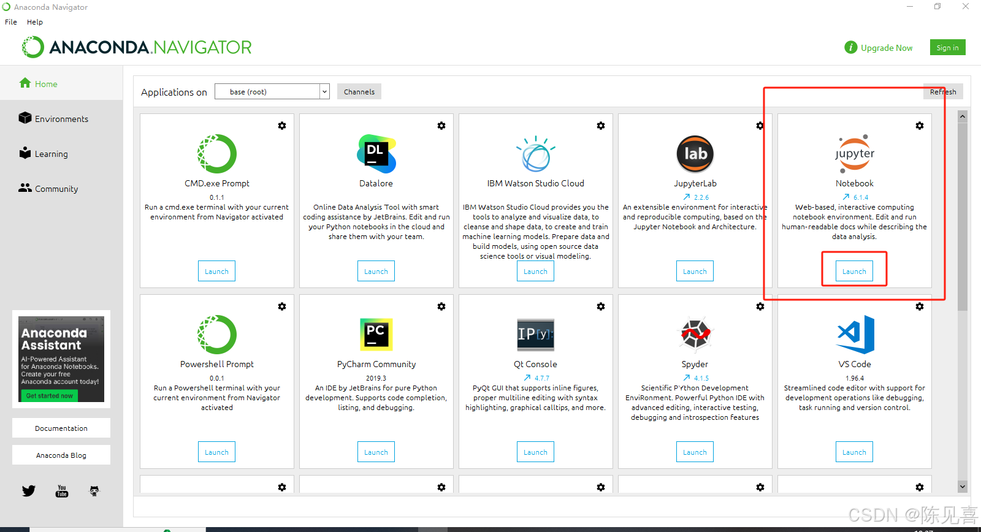
Task: Click the Anaconda Navigator logo
Action: click(x=137, y=47)
